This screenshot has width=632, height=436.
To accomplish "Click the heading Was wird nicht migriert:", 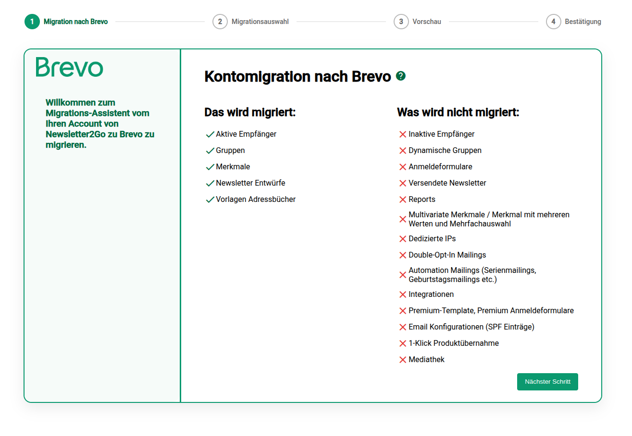I will (x=458, y=112).
